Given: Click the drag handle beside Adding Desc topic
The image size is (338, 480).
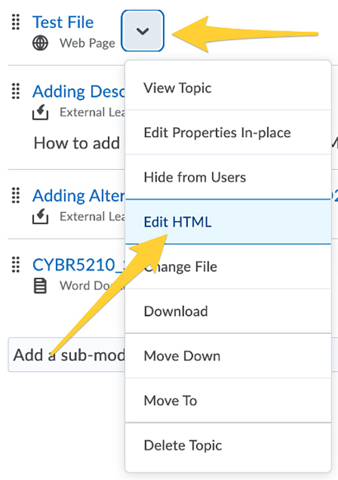Looking at the screenshot, I should click(16, 91).
